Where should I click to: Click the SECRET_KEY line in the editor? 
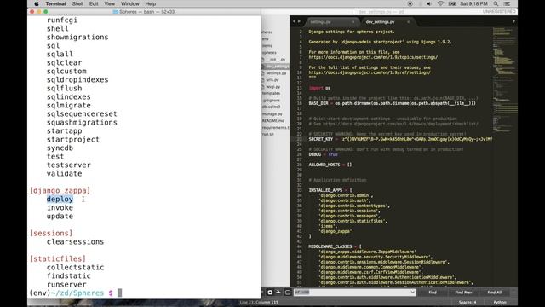click(400, 139)
